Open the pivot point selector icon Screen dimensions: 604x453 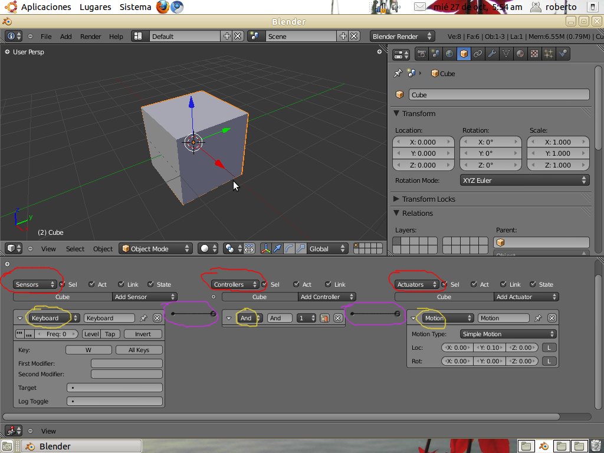[x=232, y=248]
